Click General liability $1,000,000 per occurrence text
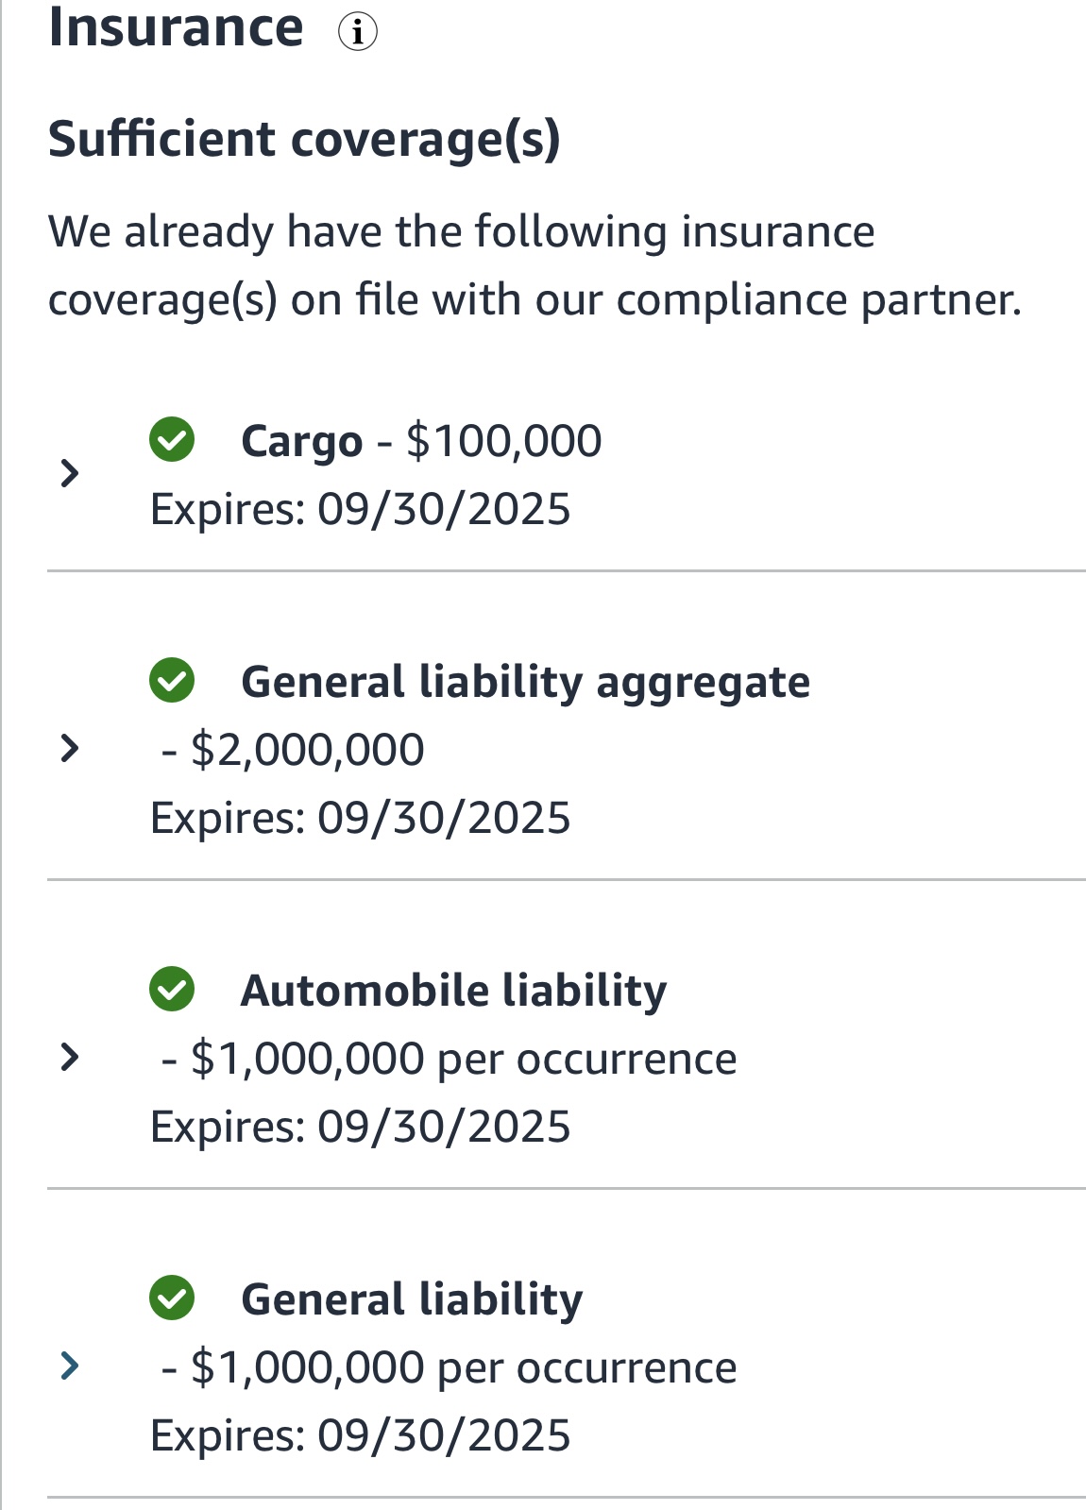This screenshot has width=1086, height=1510. point(463,1368)
